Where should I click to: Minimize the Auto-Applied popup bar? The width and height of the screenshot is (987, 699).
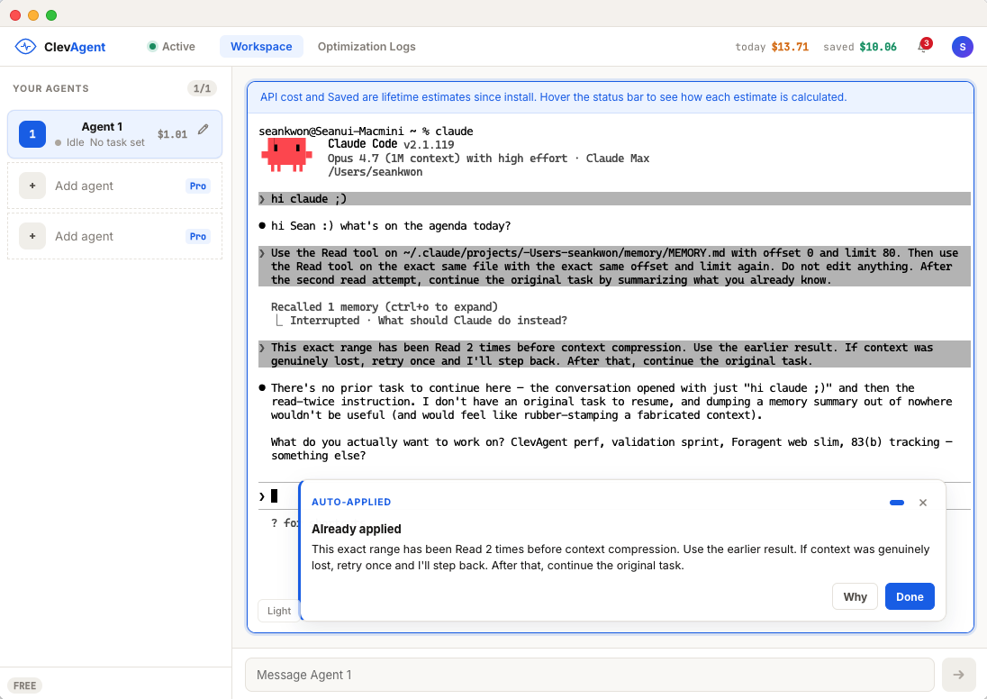pyautogui.click(x=897, y=503)
